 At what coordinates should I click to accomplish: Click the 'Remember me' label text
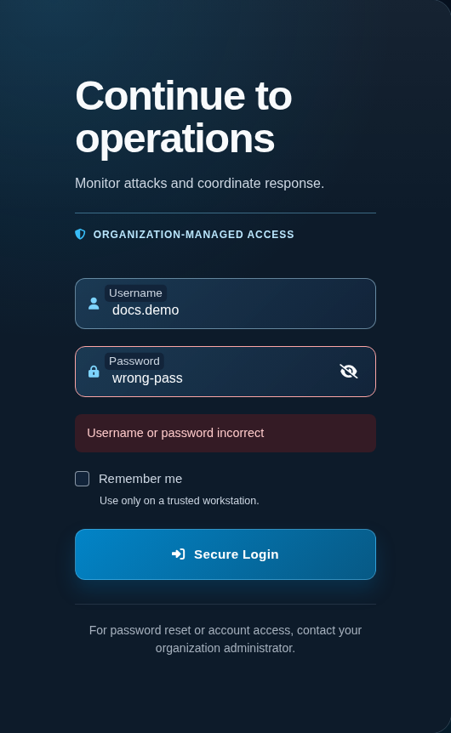point(140,479)
